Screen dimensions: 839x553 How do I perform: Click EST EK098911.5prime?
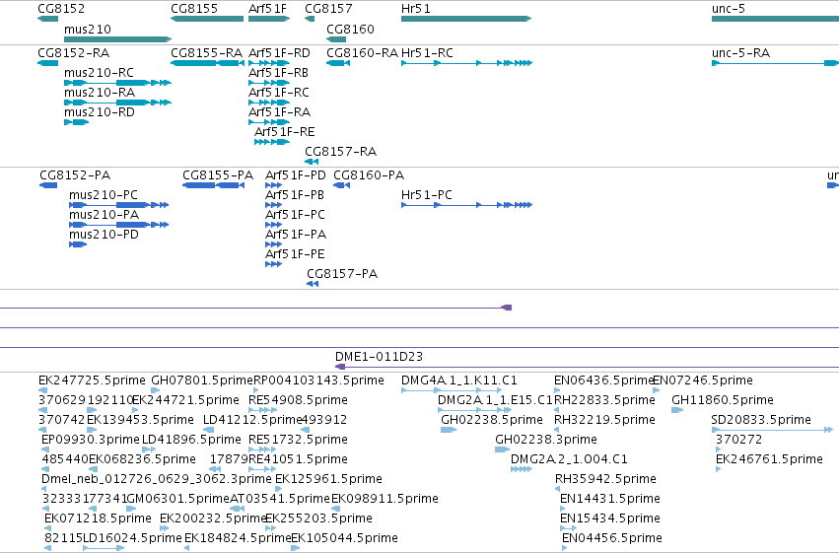(385, 499)
